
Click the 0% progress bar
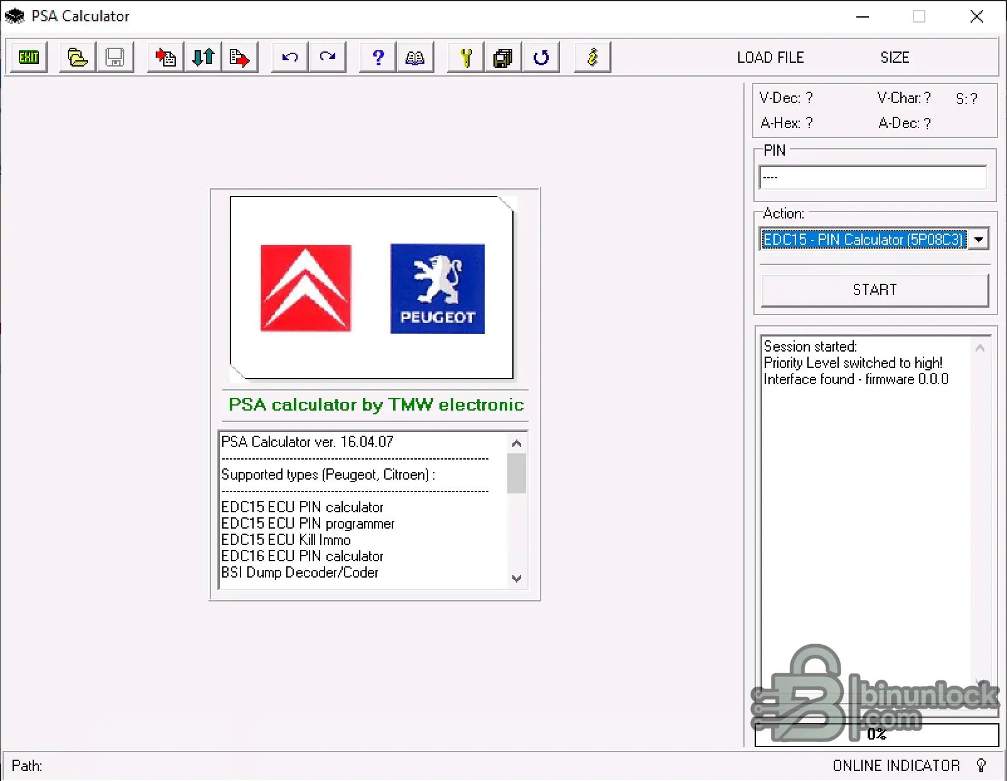click(x=876, y=734)
